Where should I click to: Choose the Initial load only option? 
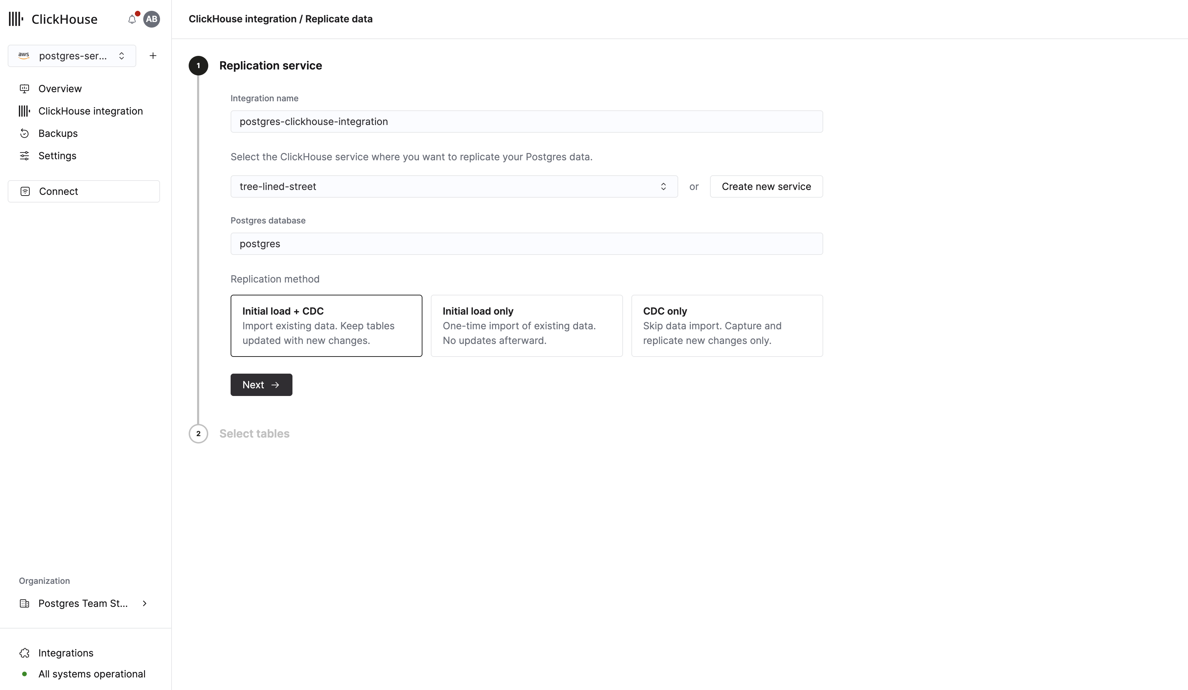pyautogui.click(x=526, y=325)
